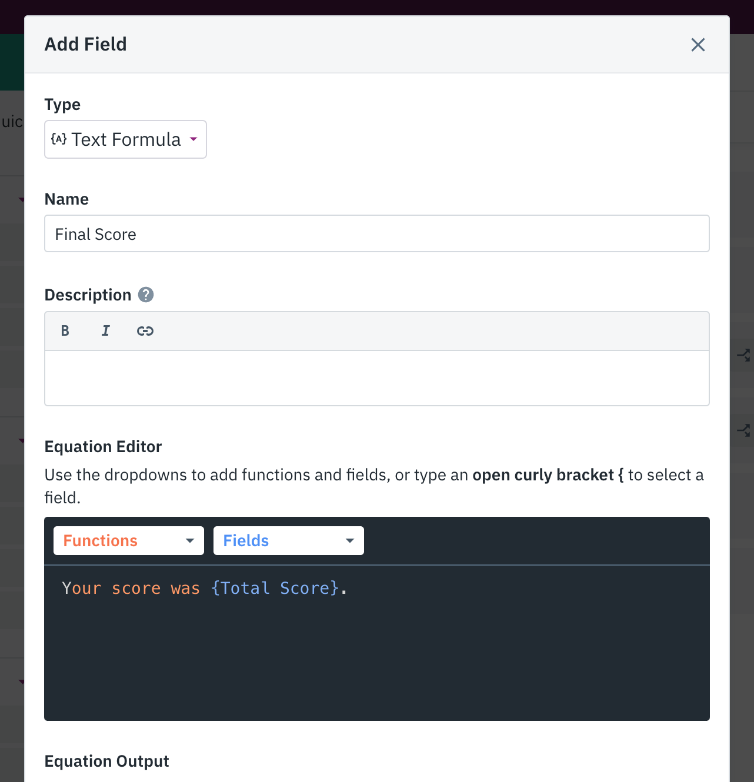Open the Functions dropdown in the equation editor
754x782 pixels.
click(128, 540)
